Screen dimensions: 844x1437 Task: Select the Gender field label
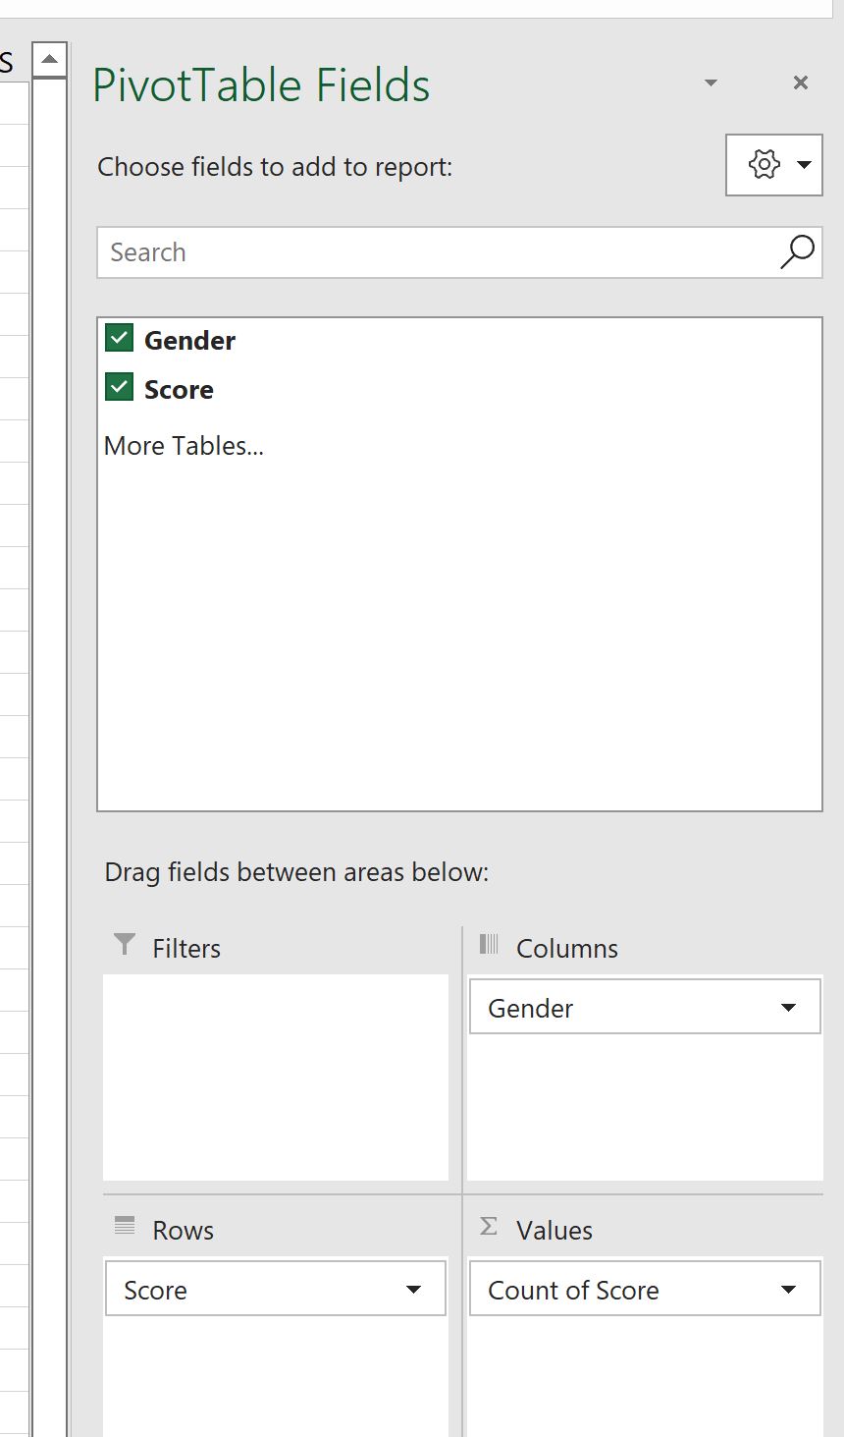tap(188, 340)
